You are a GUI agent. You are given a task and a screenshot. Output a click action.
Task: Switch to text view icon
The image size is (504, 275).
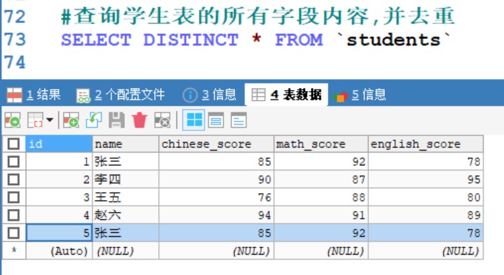click(239, 120)
